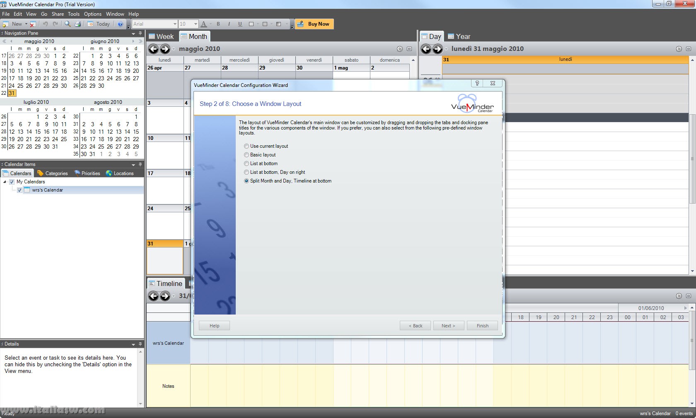Image resolution: width=696 pixels, height=418 pixels.
Task: Open the font name Arial dropdown
Action: (174, 24)
